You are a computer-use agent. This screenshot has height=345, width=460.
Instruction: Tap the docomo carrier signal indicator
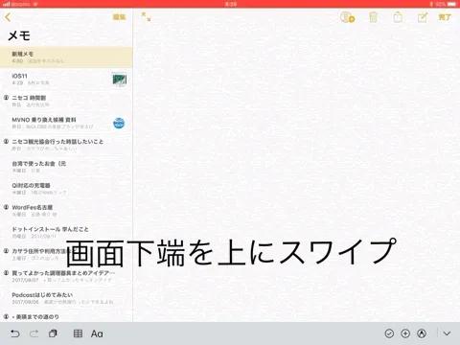(16, 4)
